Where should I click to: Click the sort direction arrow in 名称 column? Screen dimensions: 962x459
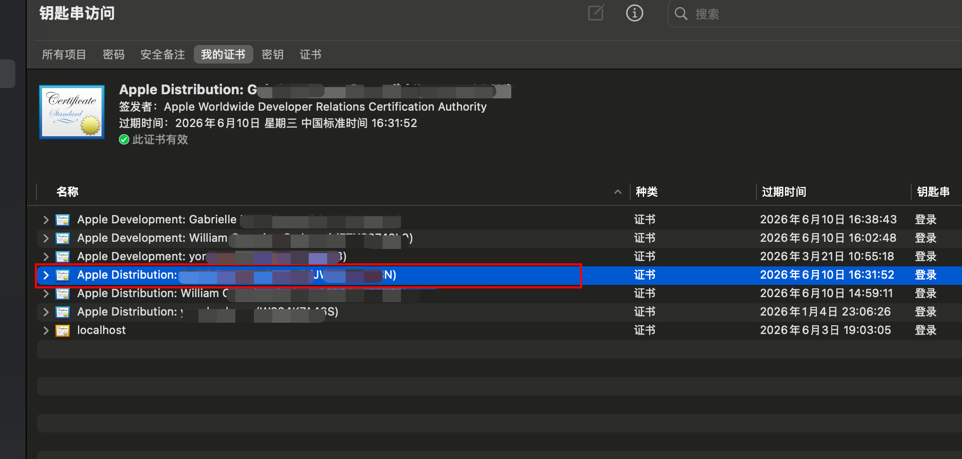tap(618, 192)
